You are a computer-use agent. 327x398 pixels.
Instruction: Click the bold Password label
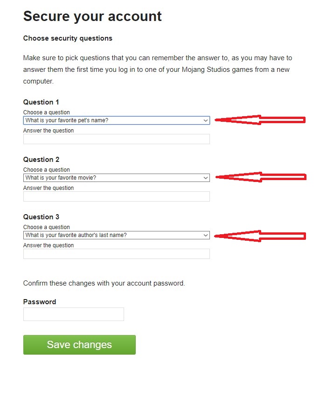point(40,302)
